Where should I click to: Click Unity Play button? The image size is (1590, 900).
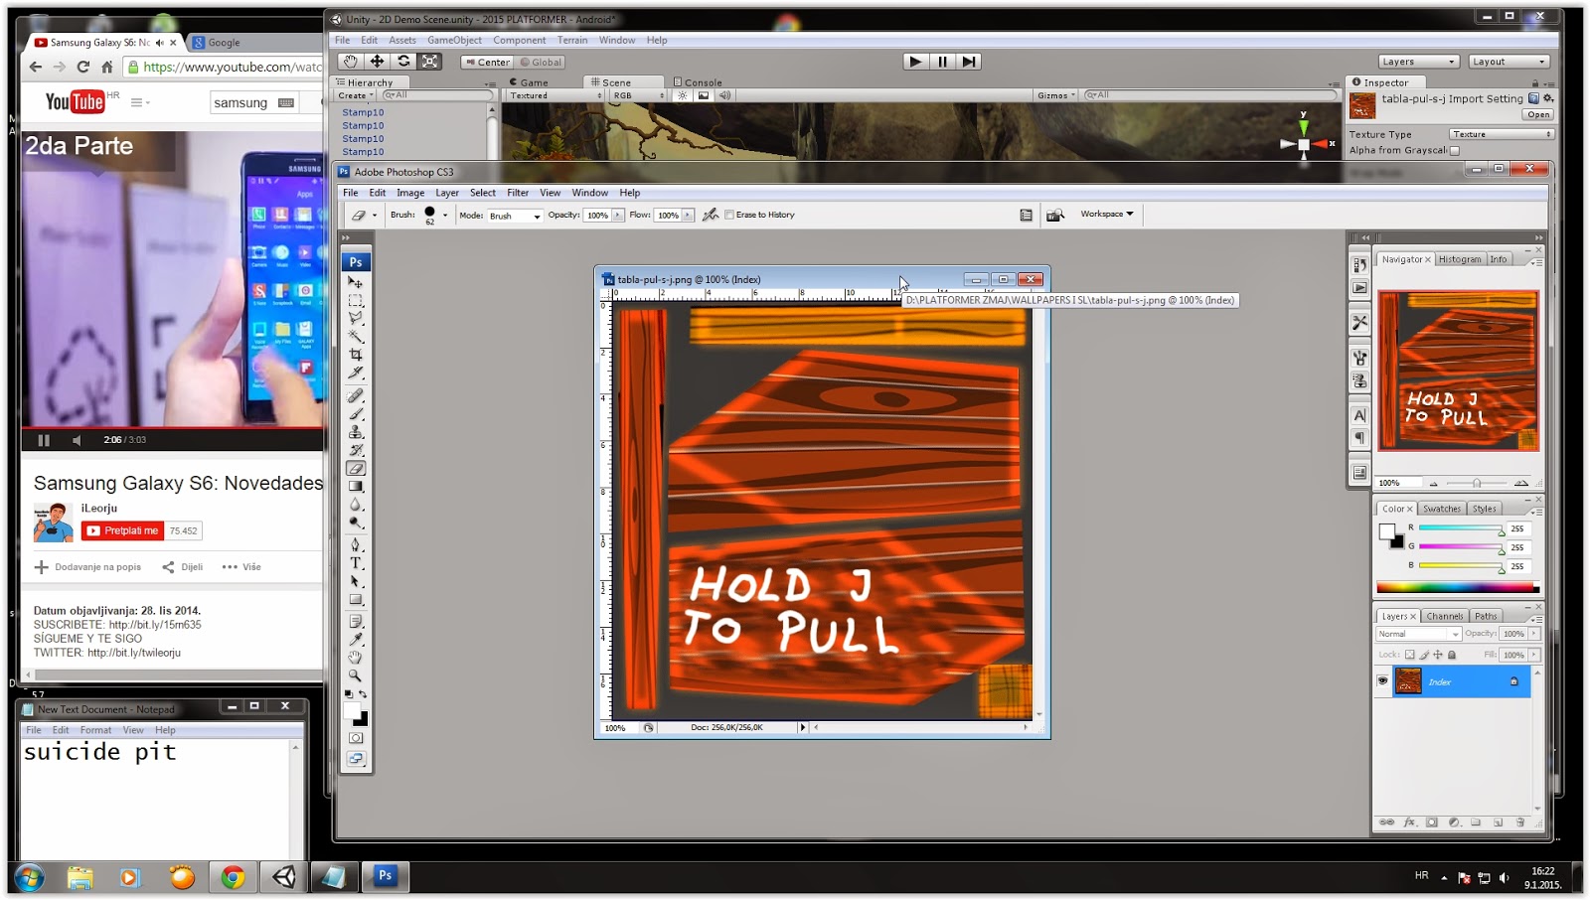point(915,62)
